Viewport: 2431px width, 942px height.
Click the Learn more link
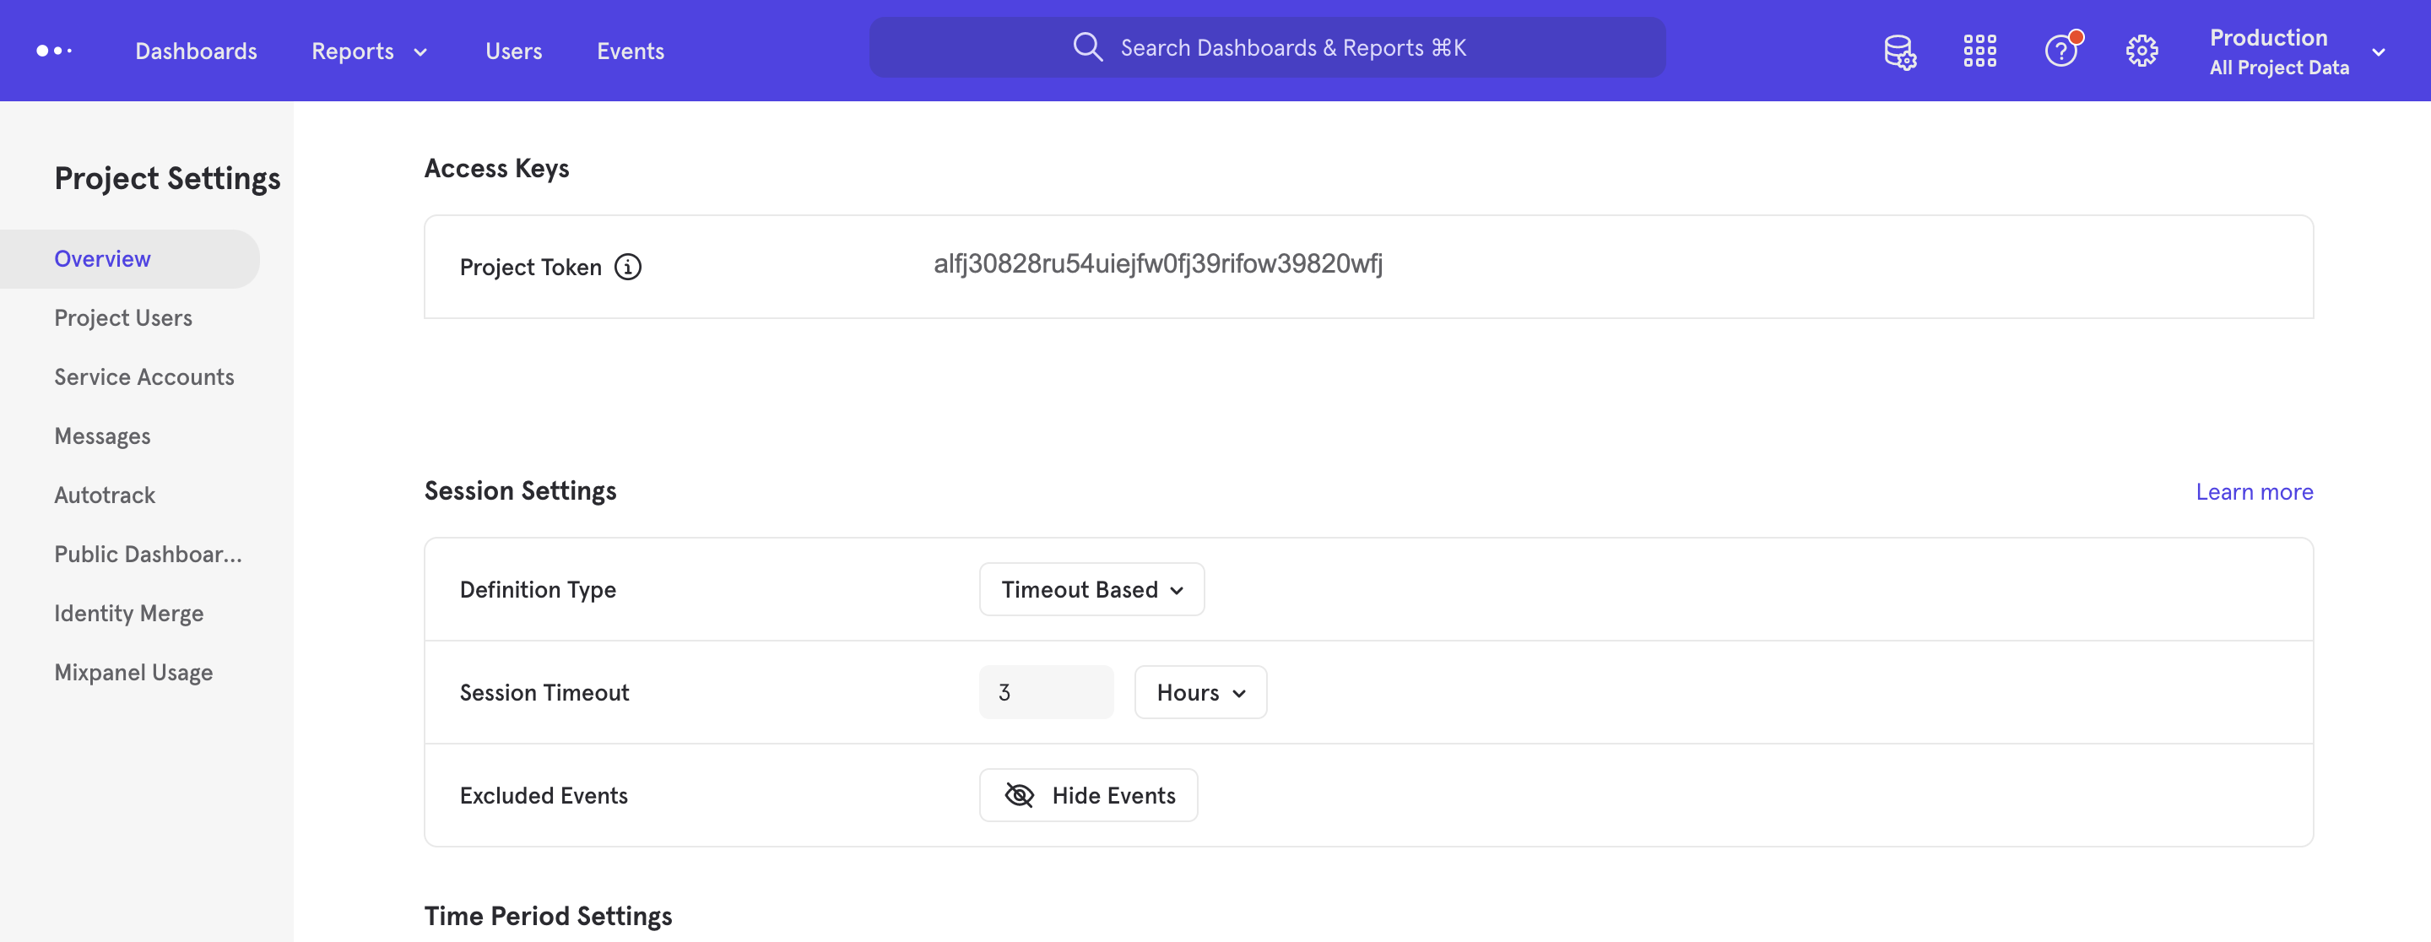tap(2254, 490)
